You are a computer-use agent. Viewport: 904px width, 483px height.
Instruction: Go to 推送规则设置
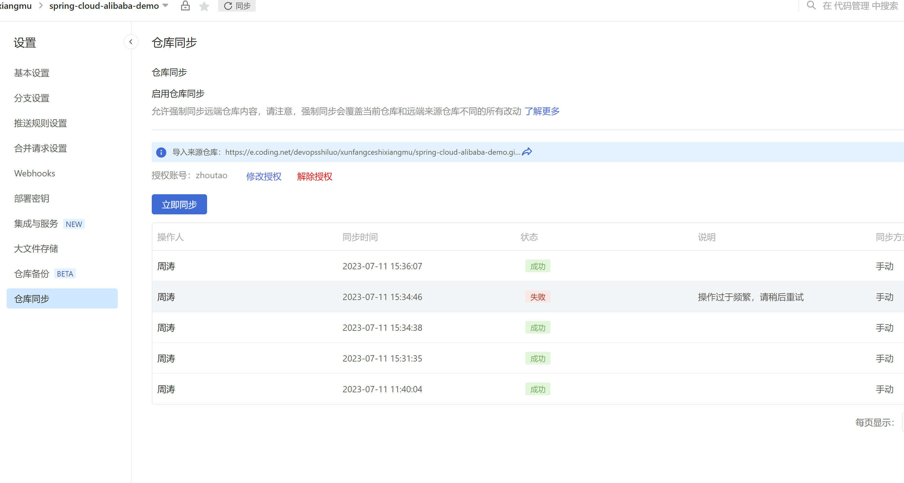tap(40, 123)
